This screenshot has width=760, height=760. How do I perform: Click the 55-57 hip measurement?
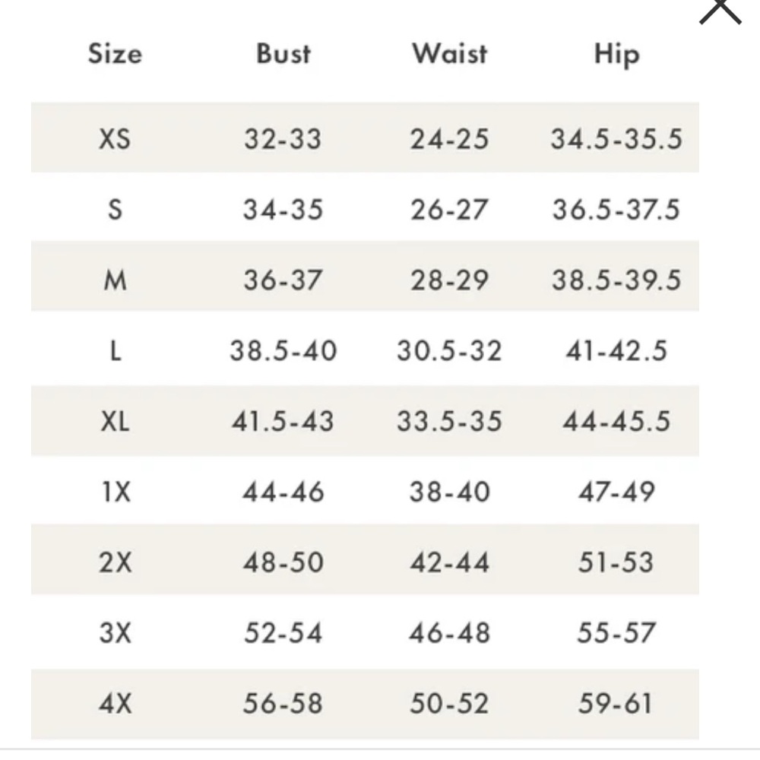[x=616, y=633]
